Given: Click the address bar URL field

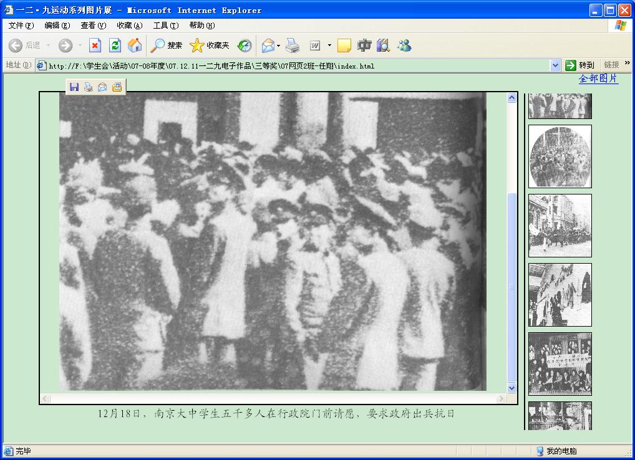Looking at the screenshot, I should click(293, 65).
